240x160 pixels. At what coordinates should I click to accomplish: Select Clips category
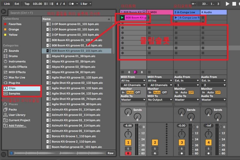click(x=21, y=88)
